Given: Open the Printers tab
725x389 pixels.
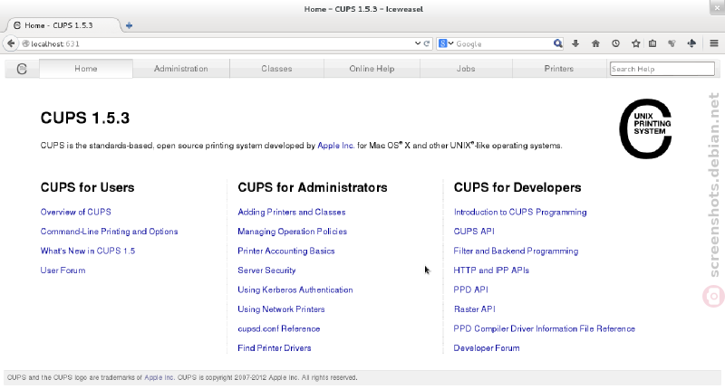Looking at the screenshot, I should (559, 69).
